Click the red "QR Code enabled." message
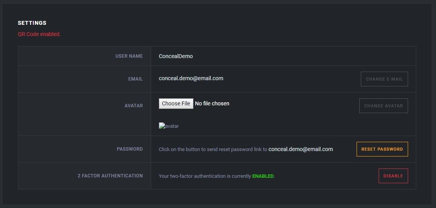The height and width of the screenshot is (208, 436). point(39,34)
